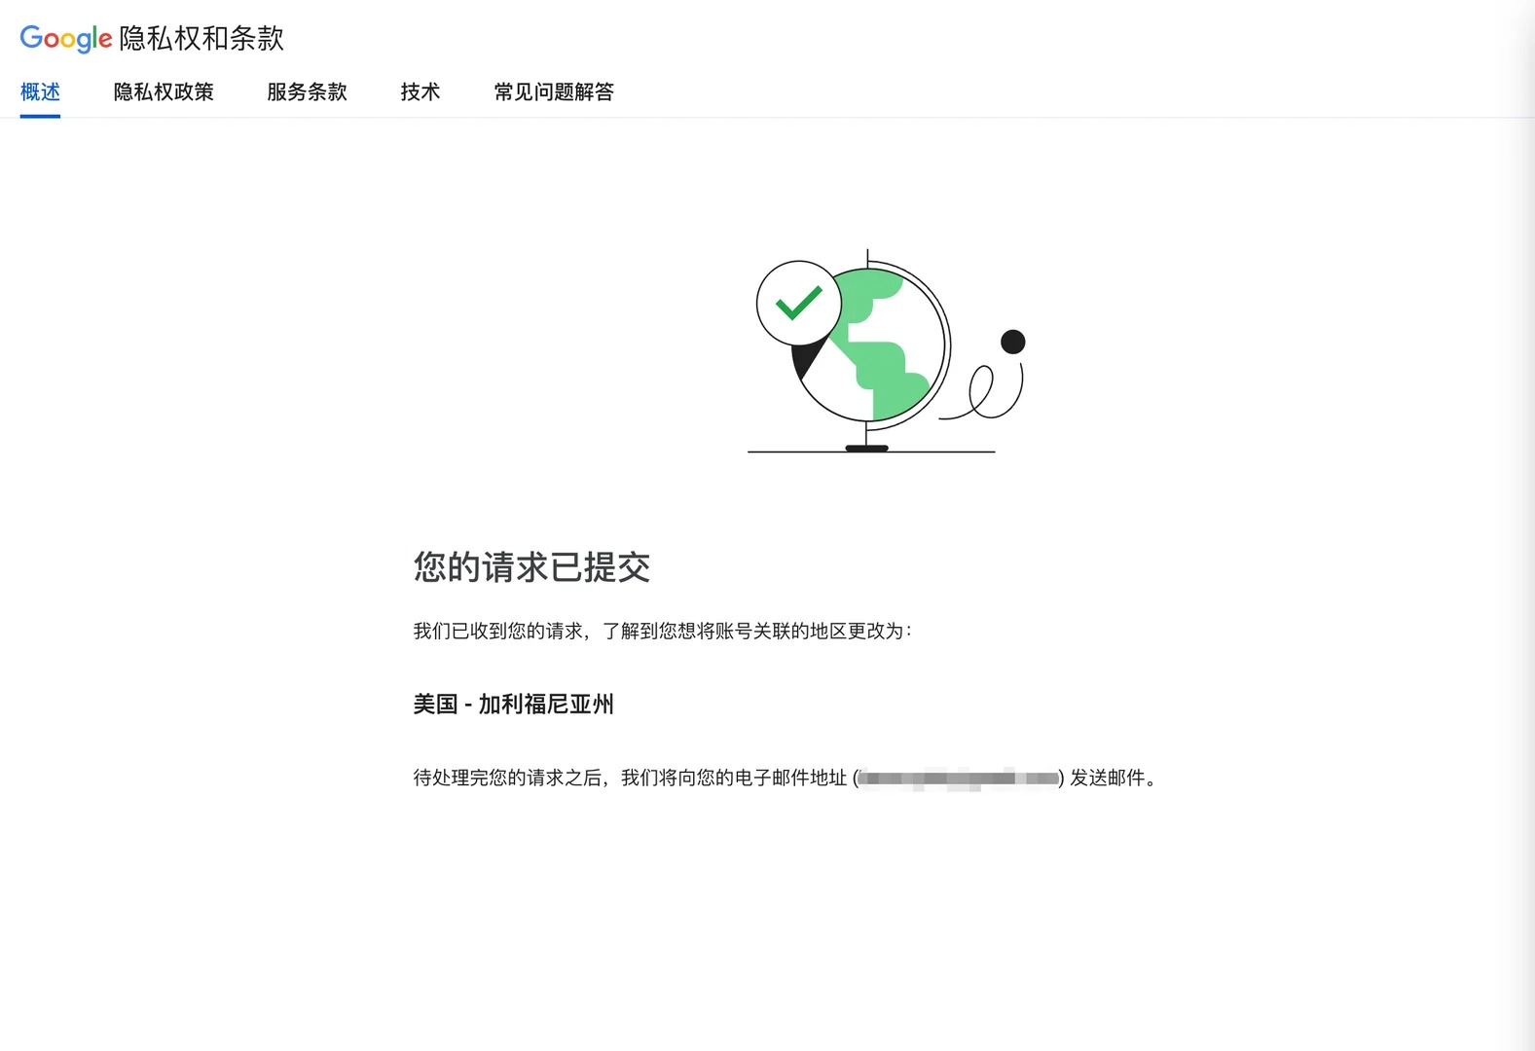This screenshot has width=1535, height=1051.
Task: Open the 隐私权和条款 header title
Action: 201,38
